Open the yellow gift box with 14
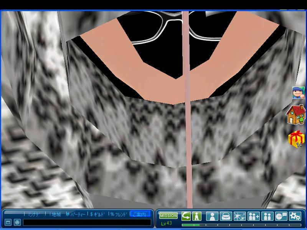The height and width of the screenshot is (230, 307). [296, 139]
